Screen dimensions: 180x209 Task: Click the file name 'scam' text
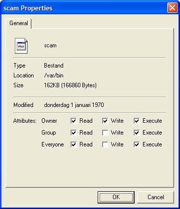[x=50, y=45]
